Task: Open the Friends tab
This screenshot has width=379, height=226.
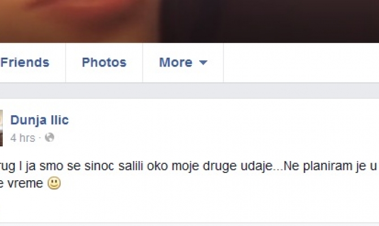Action: 25,63
